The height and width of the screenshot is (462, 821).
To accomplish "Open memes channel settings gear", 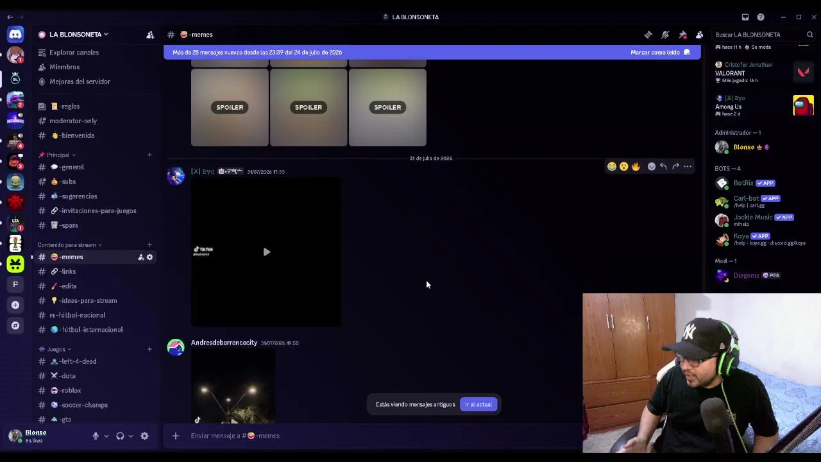I will 149,257.
